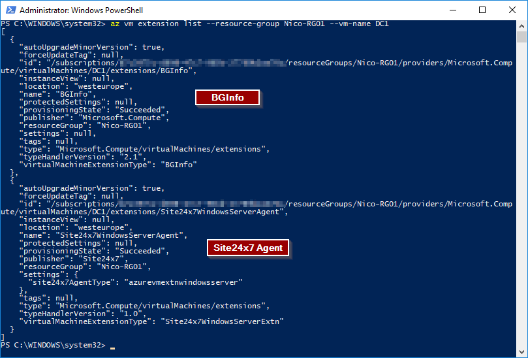Click the "virtualMachineExtensionType": "BGInfo" line
Image resolution: width=528 pixels, height=358 pixels.
(108, 165)
